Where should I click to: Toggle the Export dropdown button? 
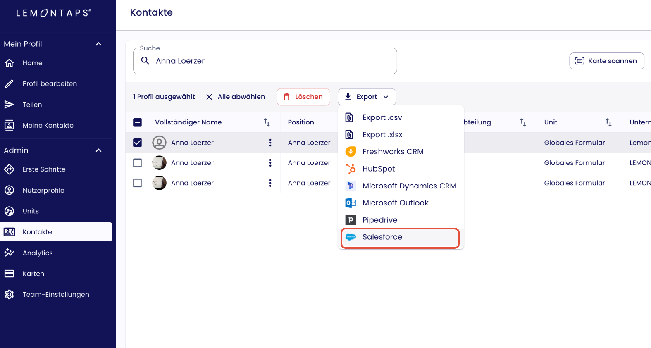(x=367, y=97)
